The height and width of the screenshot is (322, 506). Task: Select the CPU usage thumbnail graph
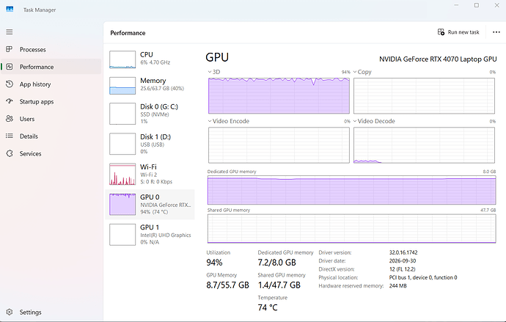click(122, 59)
